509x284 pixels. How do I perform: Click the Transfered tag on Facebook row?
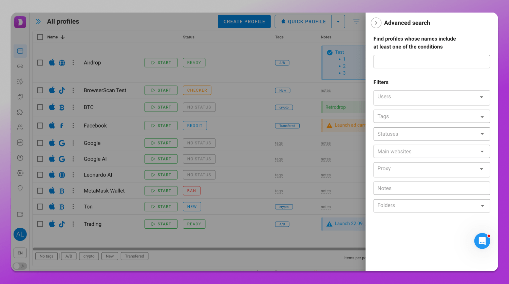287,126
